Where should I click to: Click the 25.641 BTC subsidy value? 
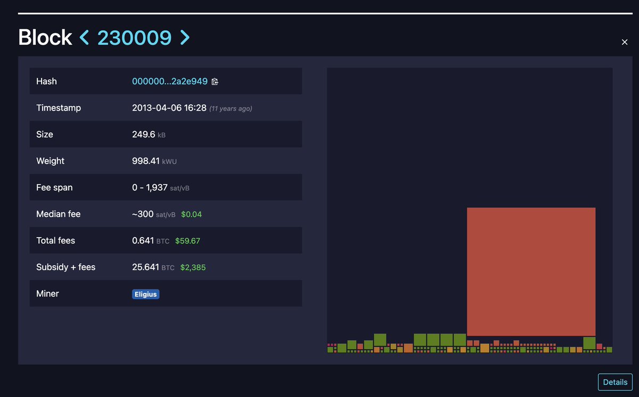tap(153, 267)
